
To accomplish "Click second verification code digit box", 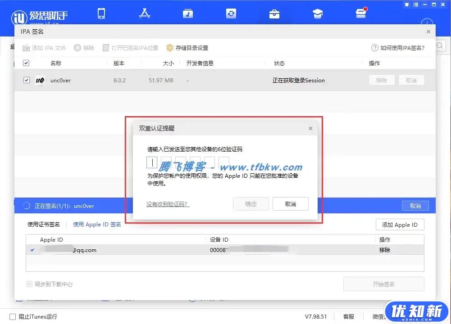I will tap(166, 162).
